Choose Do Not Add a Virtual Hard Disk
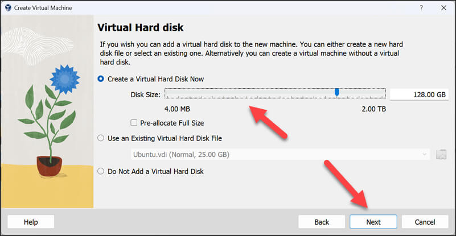The height and width of the screenshot is (236, 456). point(101,171)
